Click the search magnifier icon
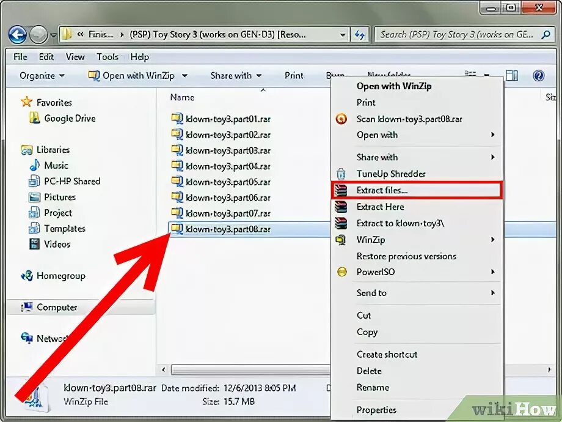The height and width of the screenshot is (422, 562). point(546,35)
